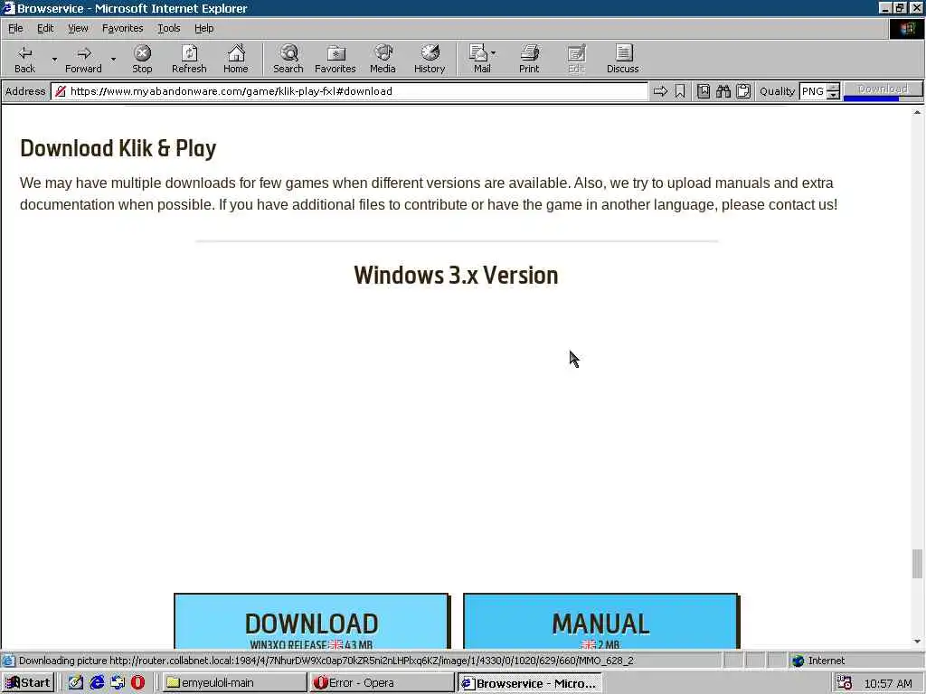Viewport: 926px width, 694px height.
Task: Go to the Home page
Action: click(x=236, y=59)
